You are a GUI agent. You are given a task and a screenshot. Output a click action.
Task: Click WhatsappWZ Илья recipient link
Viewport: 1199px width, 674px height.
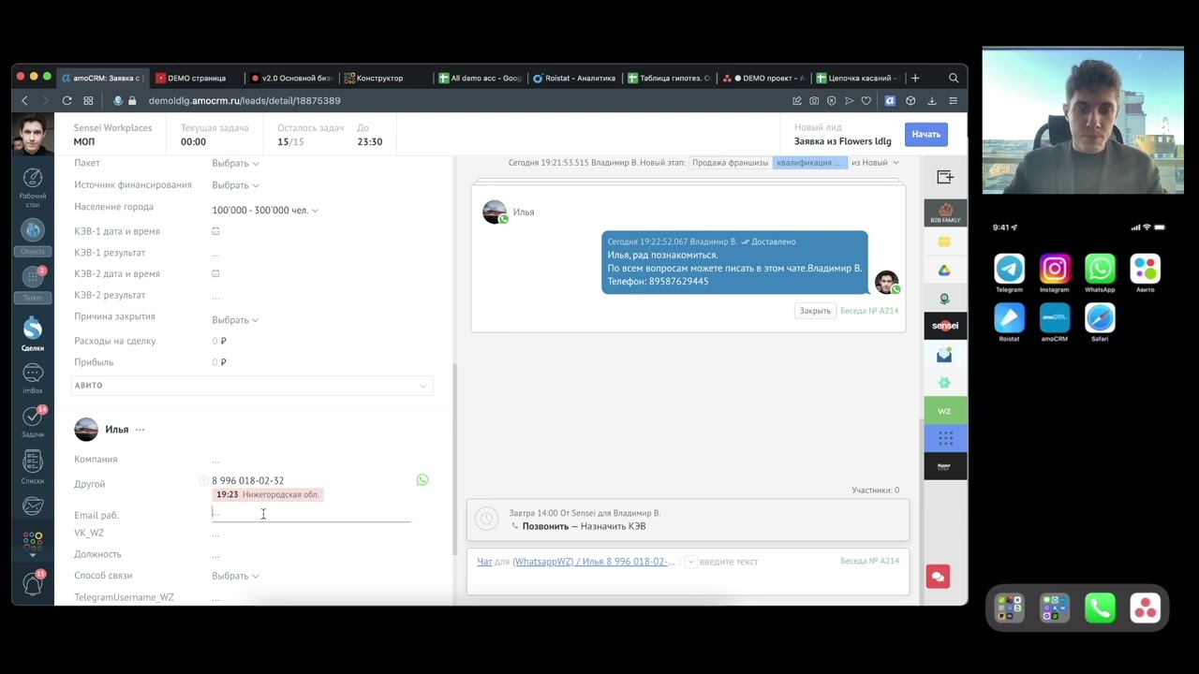click(594, 562)
